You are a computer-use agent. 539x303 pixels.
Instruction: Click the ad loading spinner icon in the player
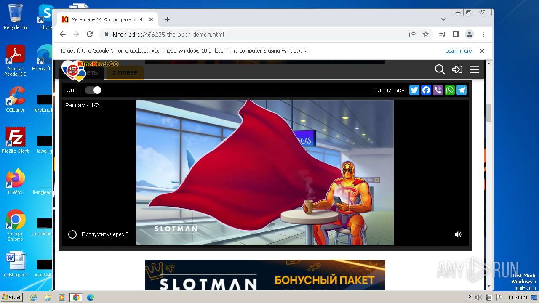click(72, 234)
